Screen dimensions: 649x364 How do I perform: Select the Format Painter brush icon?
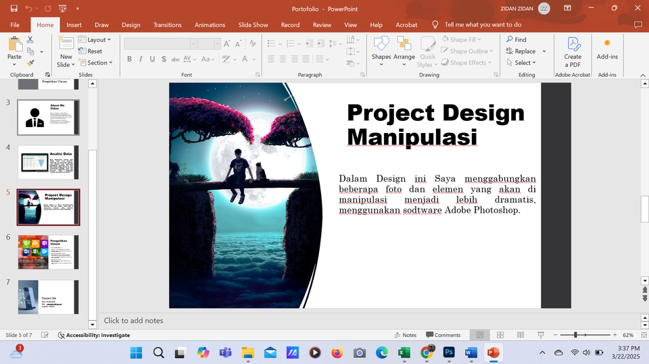tap(30, 63)
